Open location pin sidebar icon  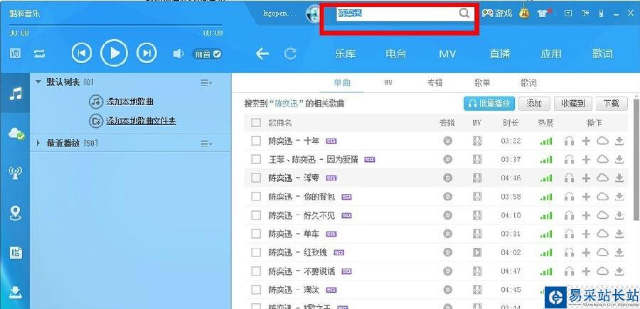click(x=16, y=213)
